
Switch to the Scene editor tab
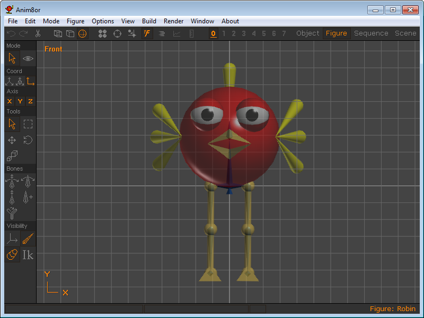click(x=405, y=33)
